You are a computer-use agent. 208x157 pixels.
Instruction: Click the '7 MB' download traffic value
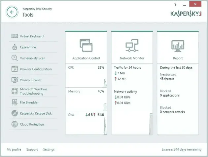(121, 73)
